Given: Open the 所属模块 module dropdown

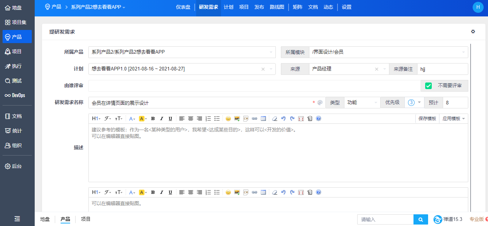Looking at the screenshot, I should 388,52.
